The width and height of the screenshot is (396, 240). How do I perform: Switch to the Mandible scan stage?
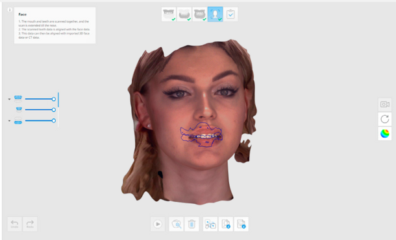(x=184, y=14)
